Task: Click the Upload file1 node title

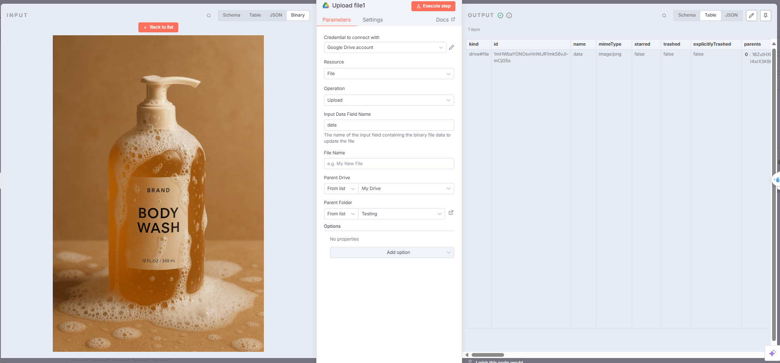Action: click(x=349, y=5)
